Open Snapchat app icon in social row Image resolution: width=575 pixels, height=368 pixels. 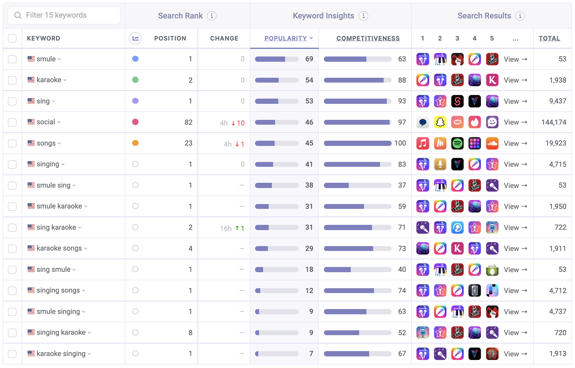(440, 122)
